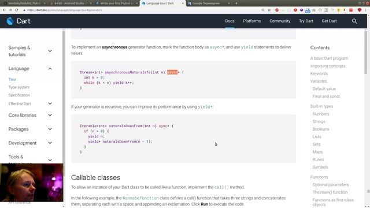Screen dimensions: 370x208
Task: Jump to Final and const in Contents
Action: (x=326, y=96)
